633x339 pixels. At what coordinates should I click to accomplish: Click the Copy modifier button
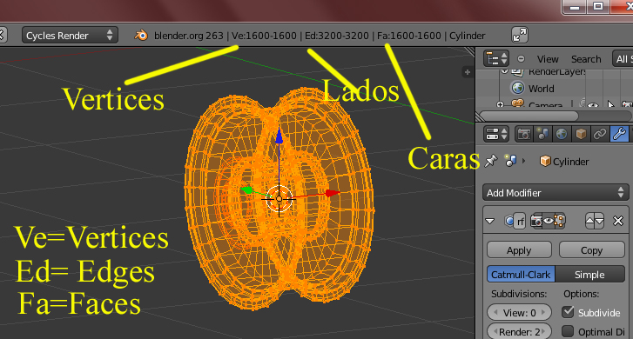click(592, 250)
